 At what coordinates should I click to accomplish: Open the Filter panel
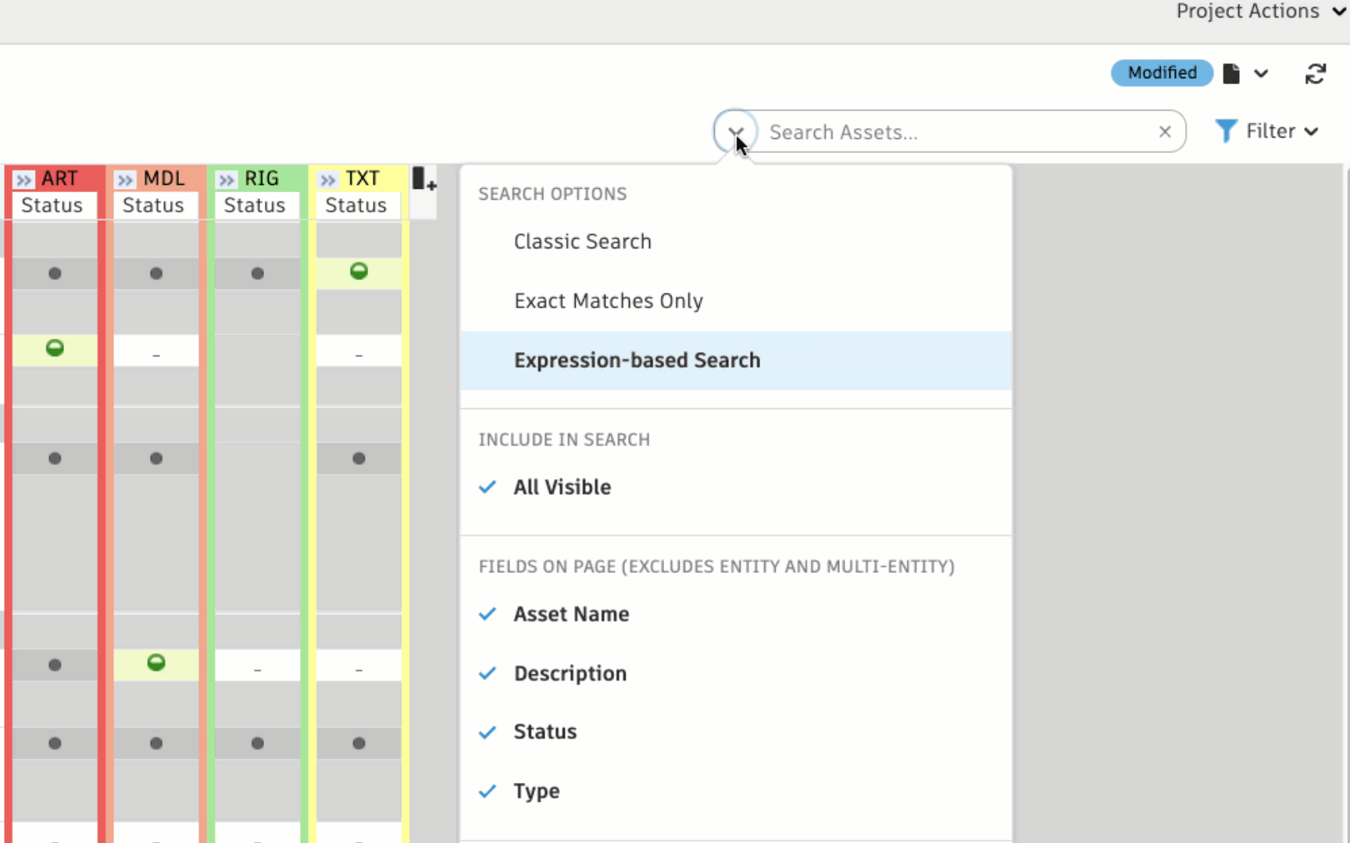[1267, 131]
